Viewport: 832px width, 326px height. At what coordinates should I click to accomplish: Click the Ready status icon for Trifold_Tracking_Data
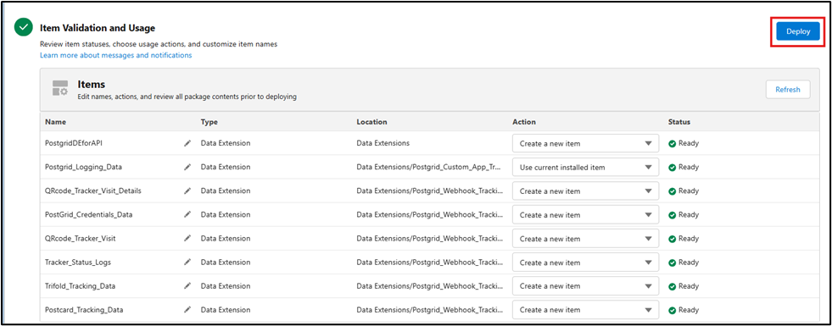coord(672,286)
